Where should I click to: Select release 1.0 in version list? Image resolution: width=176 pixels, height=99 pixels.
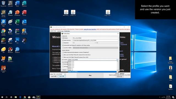coord(92,70)
